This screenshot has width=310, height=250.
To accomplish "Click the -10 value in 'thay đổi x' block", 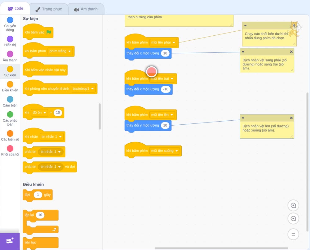I will coord(166,89).
